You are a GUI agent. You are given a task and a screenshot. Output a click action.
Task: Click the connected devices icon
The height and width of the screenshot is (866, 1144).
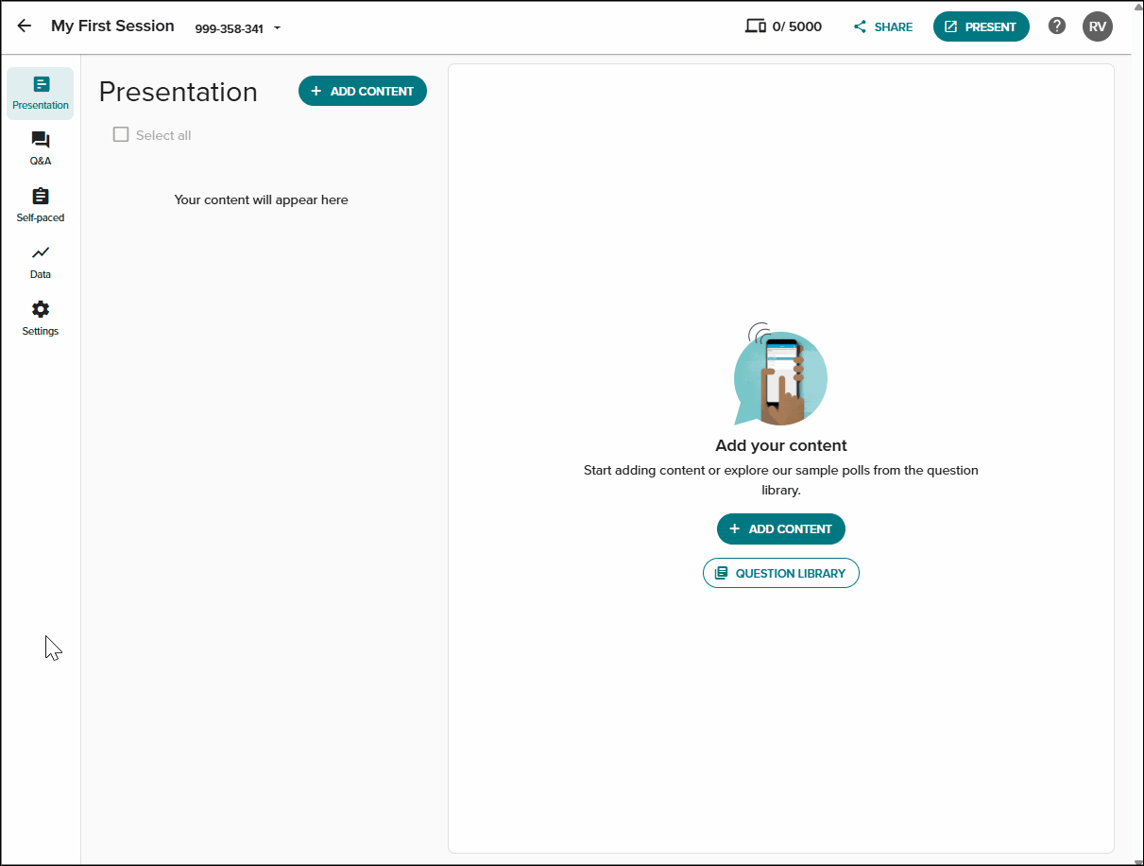pyautogui.click(x=755, y=26)
